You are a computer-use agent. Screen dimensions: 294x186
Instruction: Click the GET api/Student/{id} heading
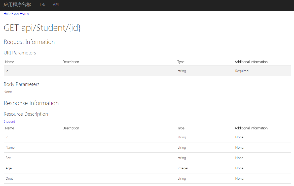tap(42, 28)
